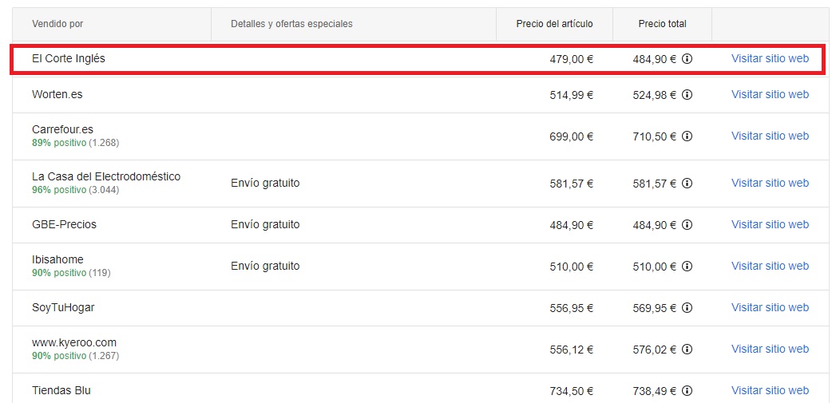Open info icon in GBE-Precios row
The image size is (836, 403).
(x=687, y=225)
